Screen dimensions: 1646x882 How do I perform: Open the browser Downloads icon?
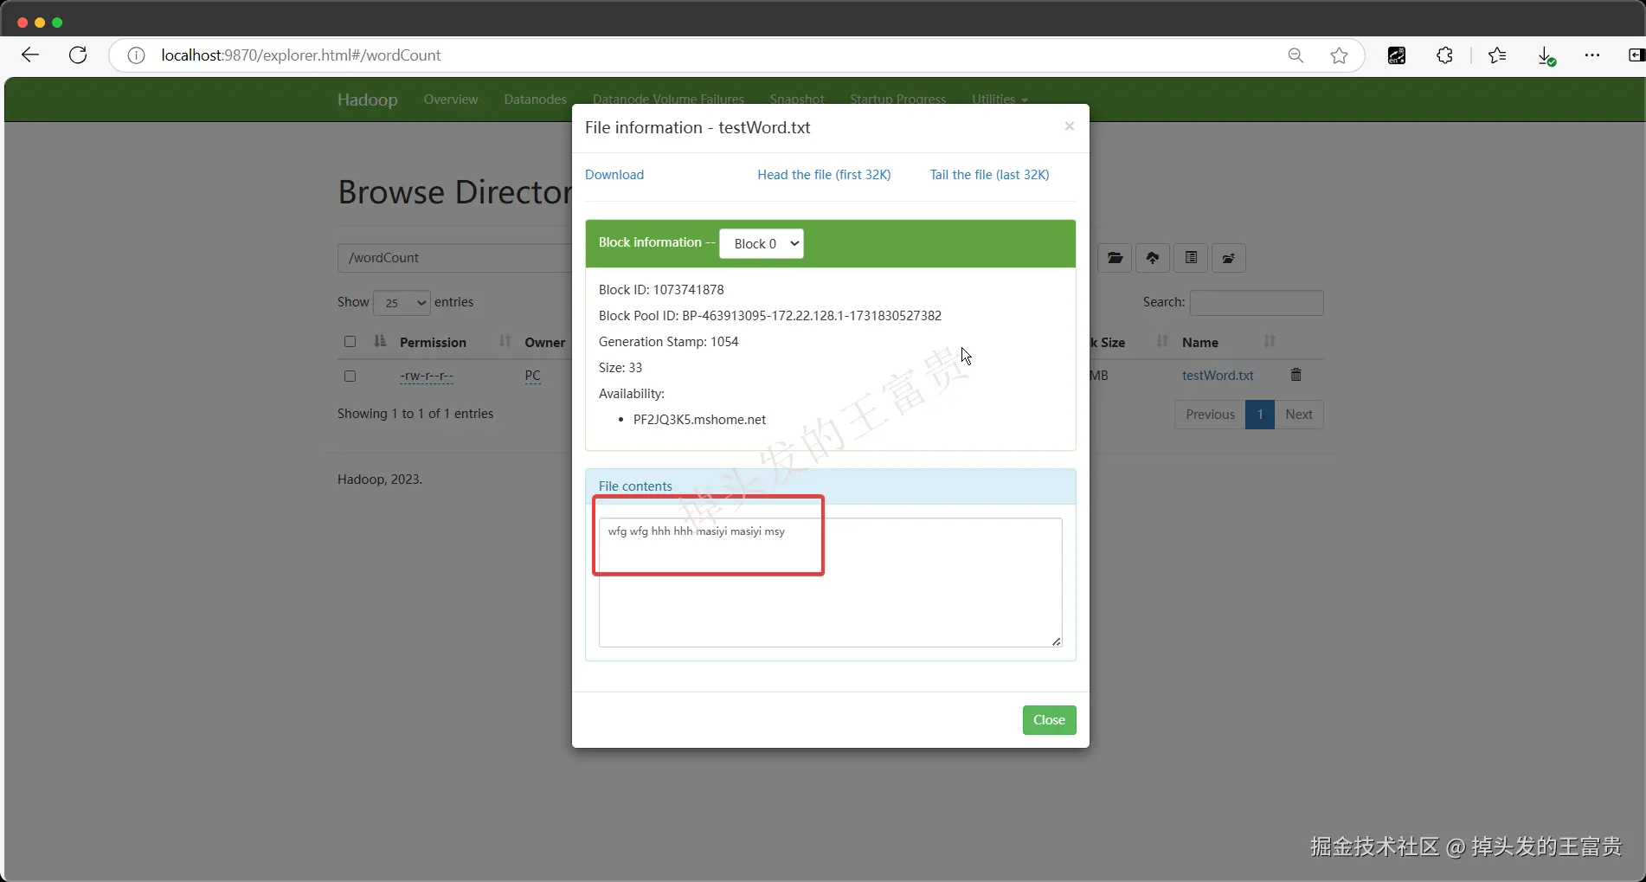tap(1546, 56)
